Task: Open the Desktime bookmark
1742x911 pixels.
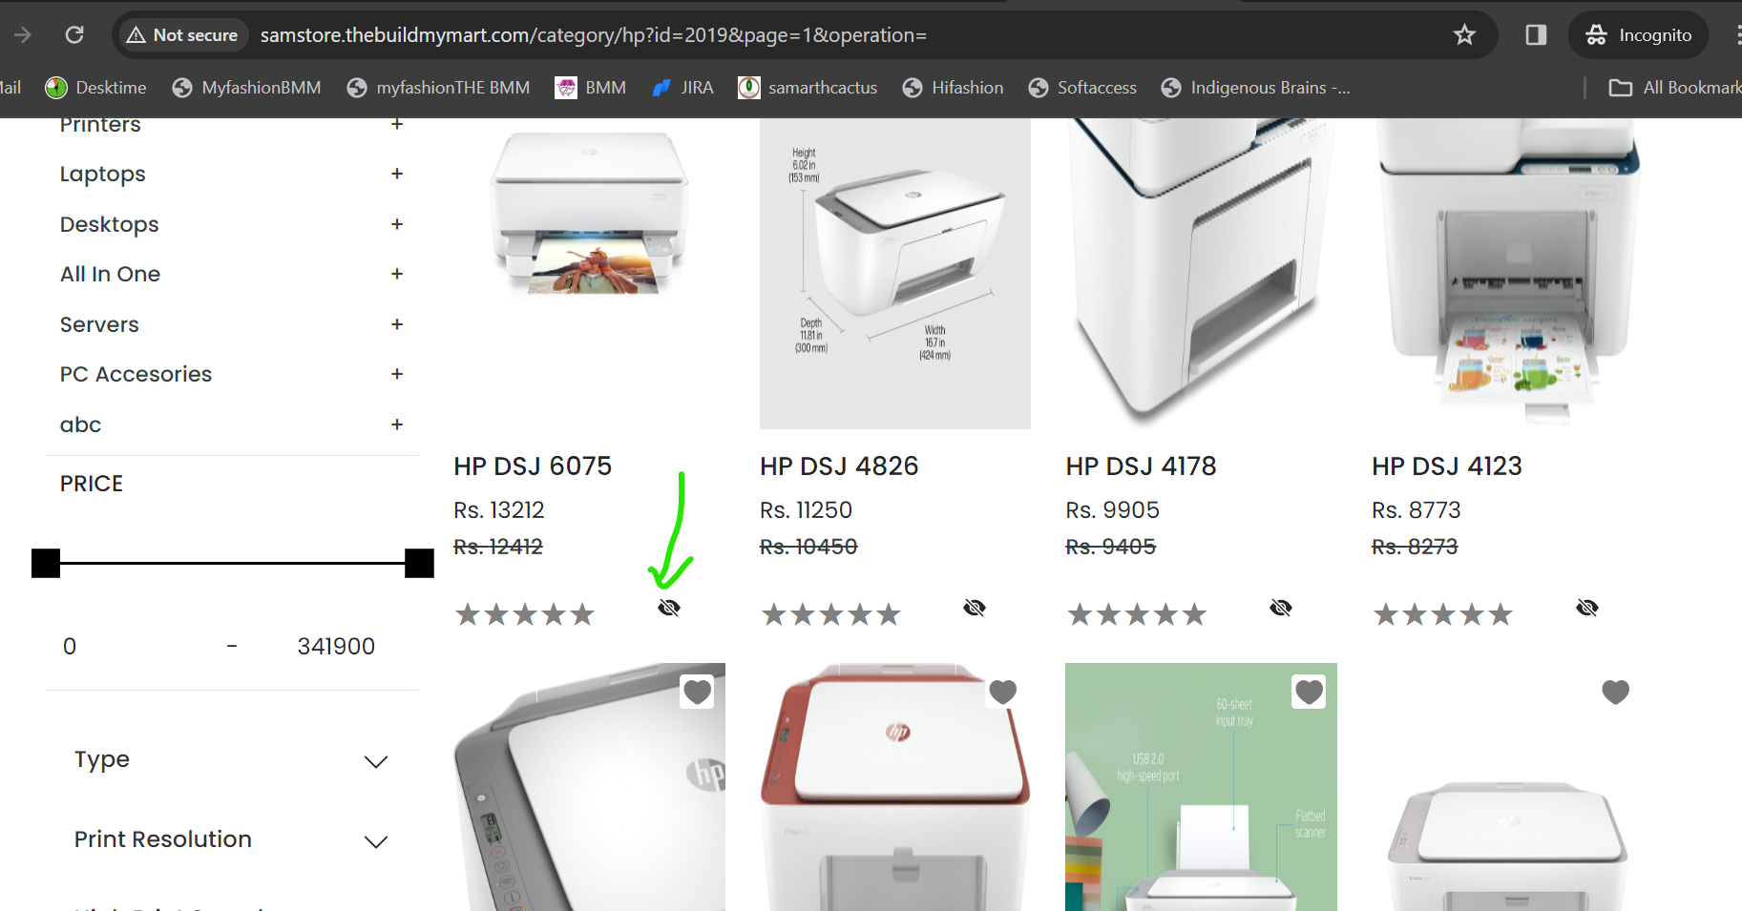Action: 96,88
